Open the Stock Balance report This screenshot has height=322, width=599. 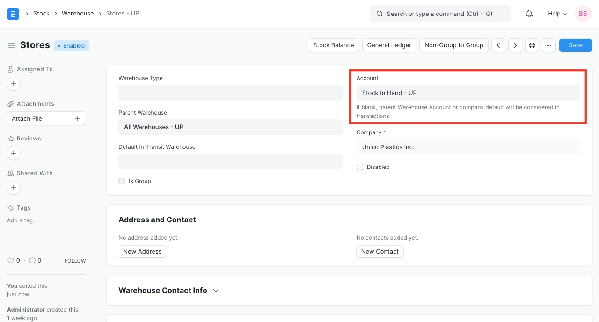333,45
